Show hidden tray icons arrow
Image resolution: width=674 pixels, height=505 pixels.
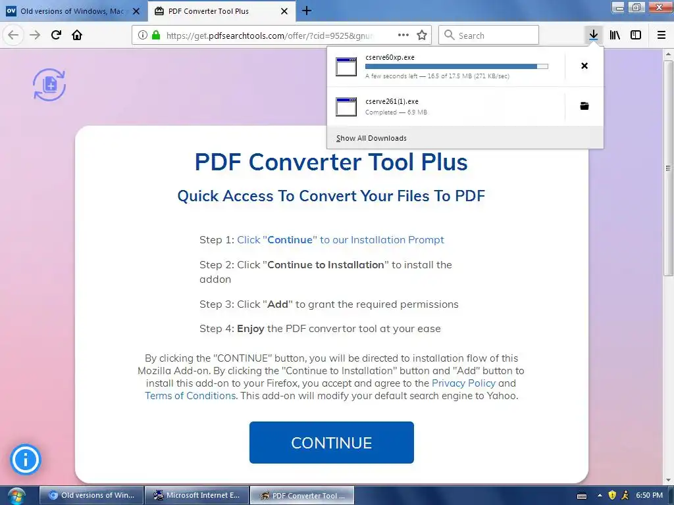point(600,495)
